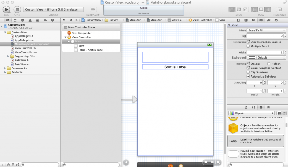Open the Code Snippet library
Image resolution: width=288 pixels, height=167 pixels.
(x=253, y=107)
